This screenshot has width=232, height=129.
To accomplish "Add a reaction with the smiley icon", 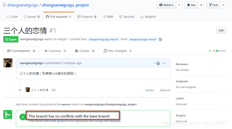I will pyautogui.click(x=157, y=63).
